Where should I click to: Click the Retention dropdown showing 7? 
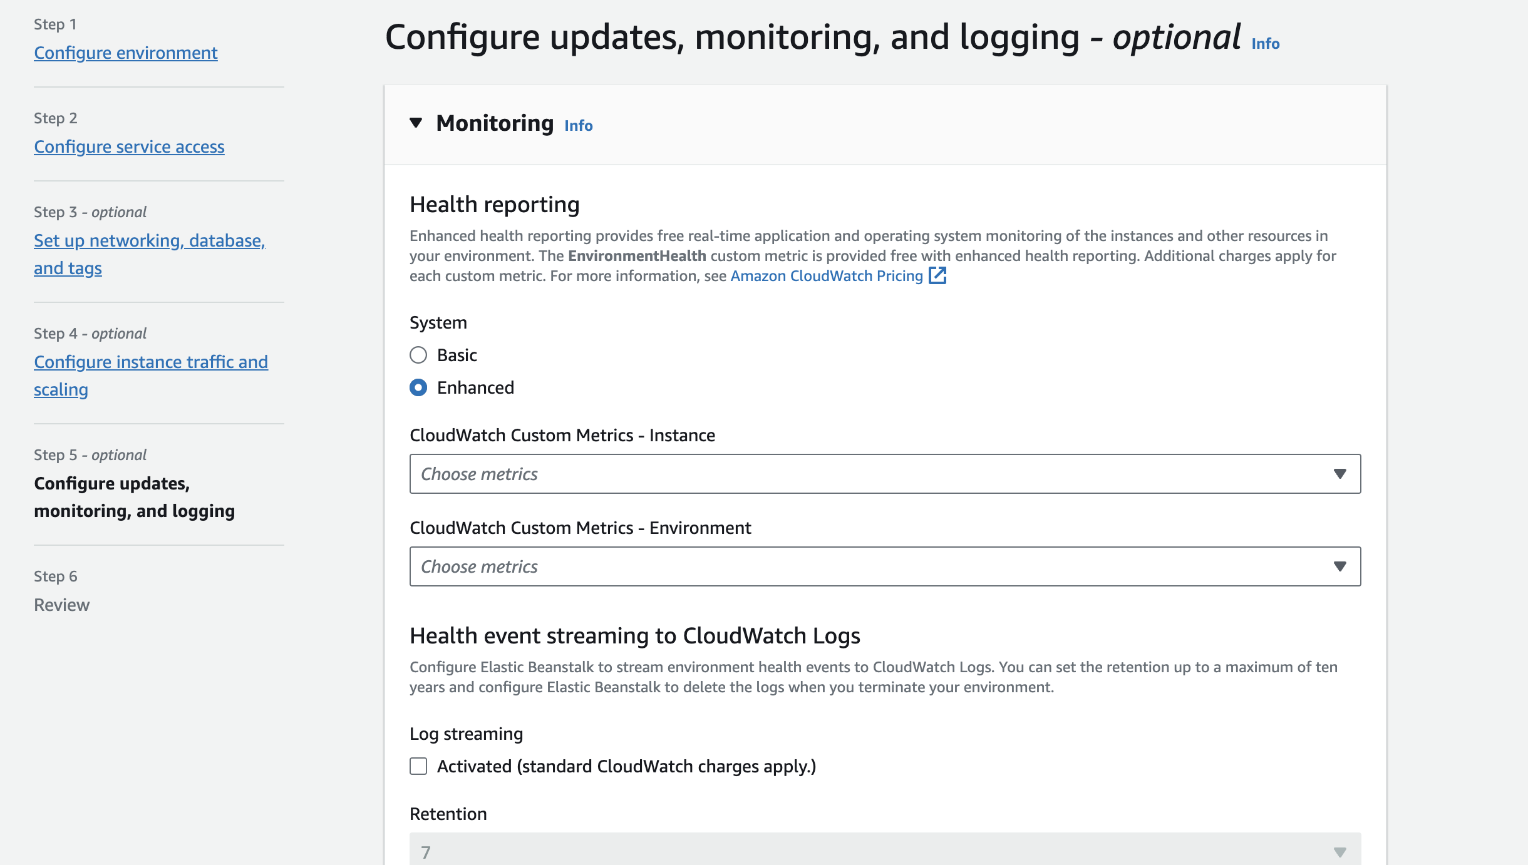[x=884, y=851]
